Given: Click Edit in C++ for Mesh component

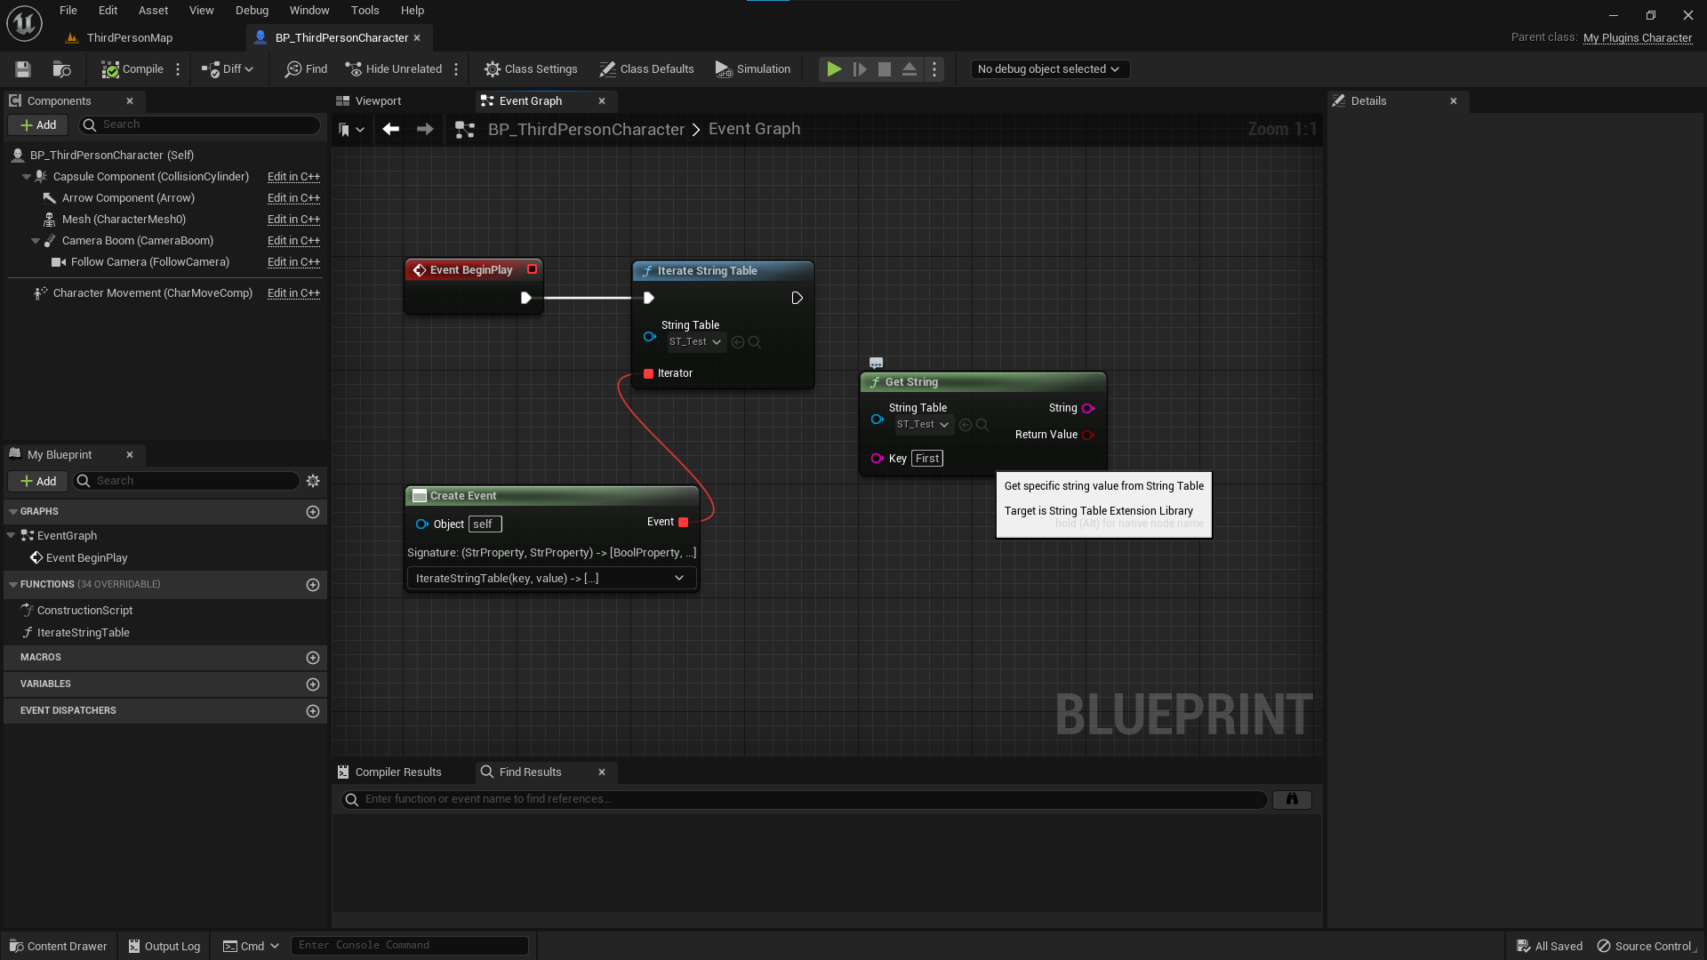Looking at the screenshot, I should point(293,220).
